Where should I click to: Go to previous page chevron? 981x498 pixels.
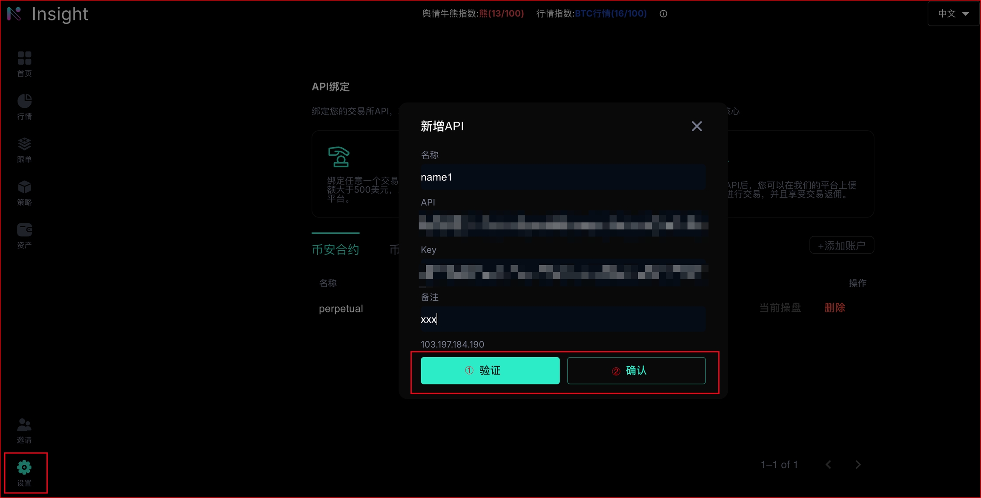click(x=828, y=464)
